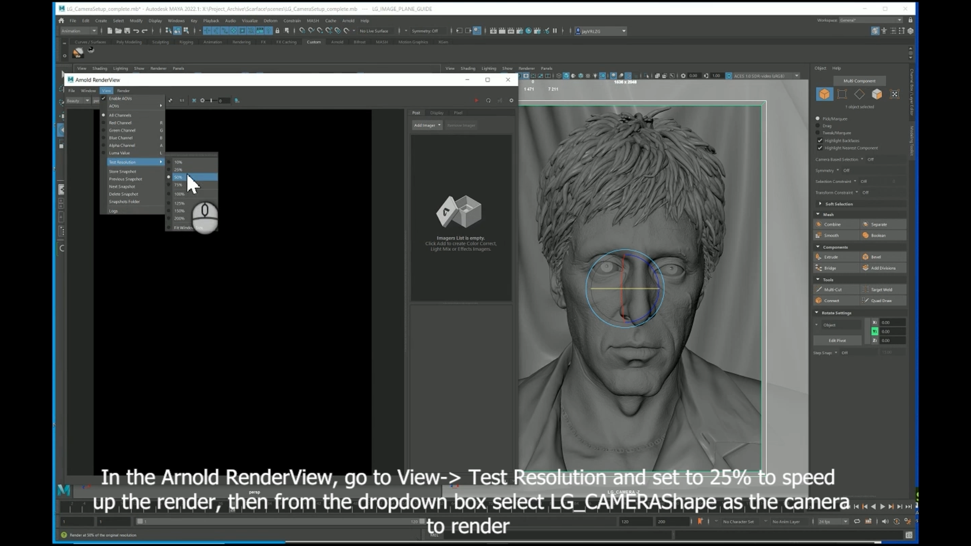This screenshot has height=546, width=971.
Task: Start render with red play icon
Action: tap(476, 101)
